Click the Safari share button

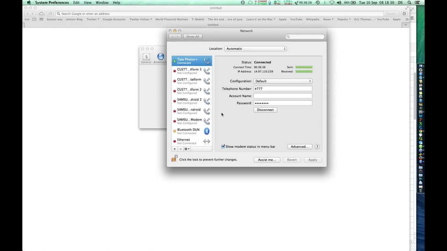pos(50,14)
